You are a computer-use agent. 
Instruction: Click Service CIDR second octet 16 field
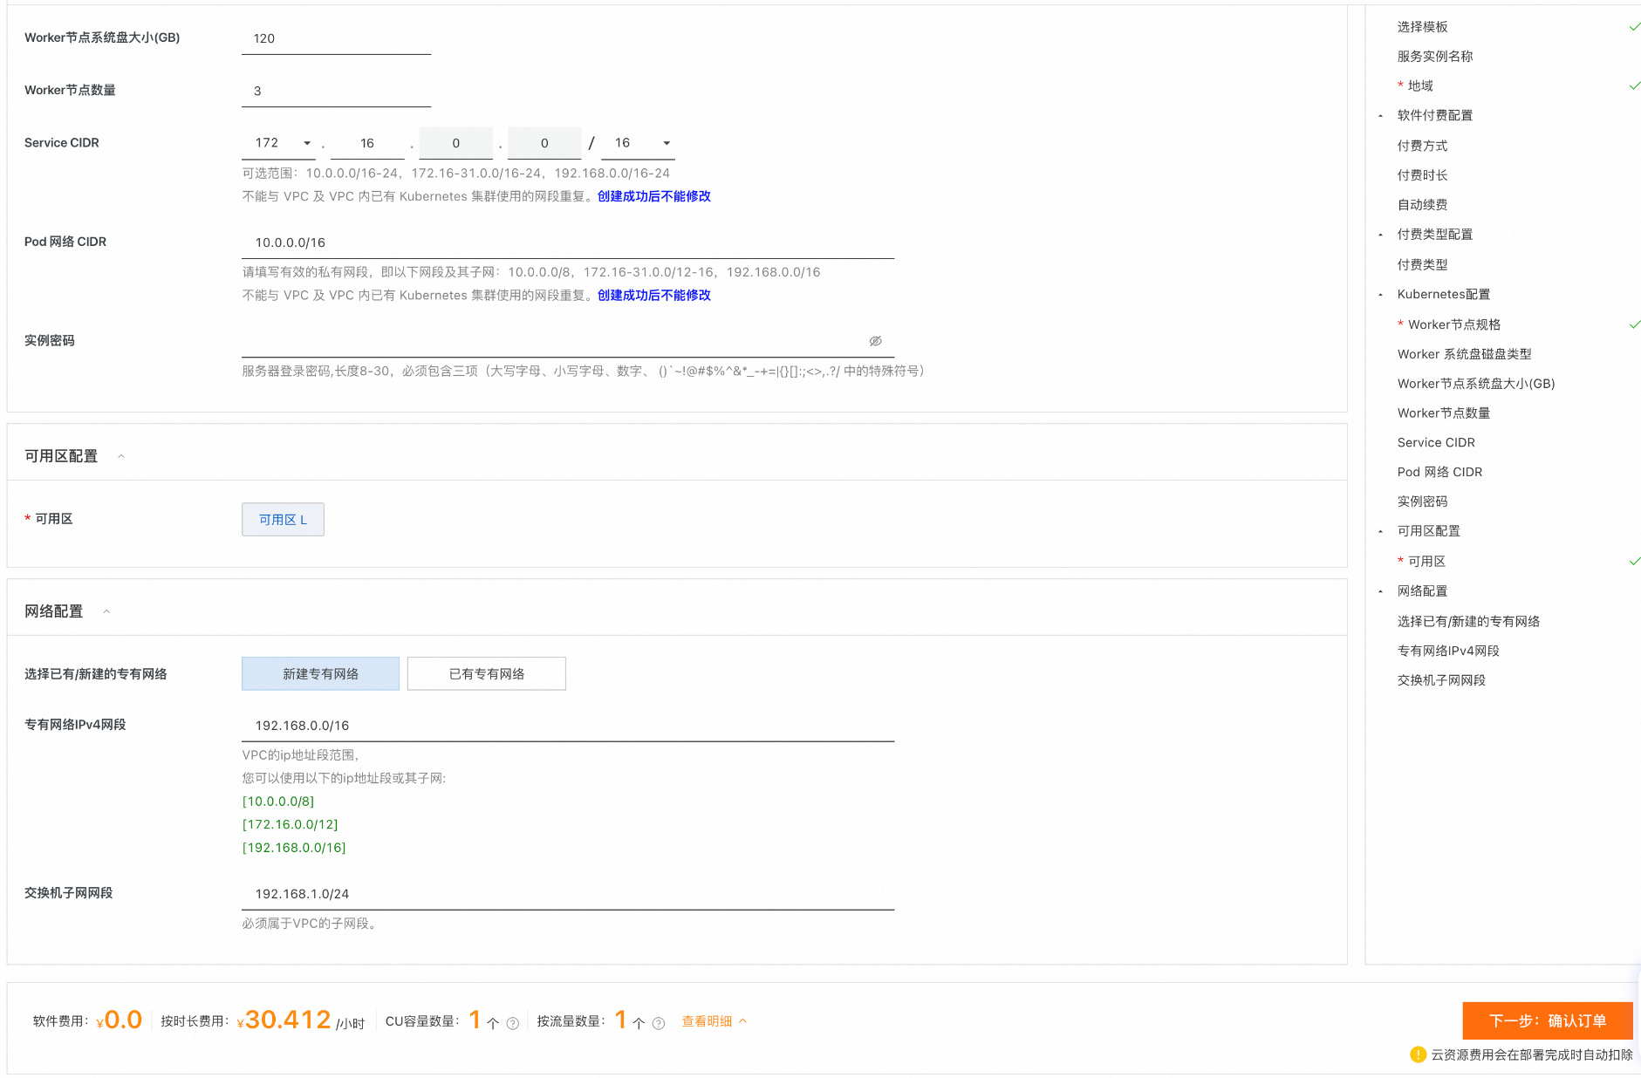pyautogui.click(x=367, y=143)
